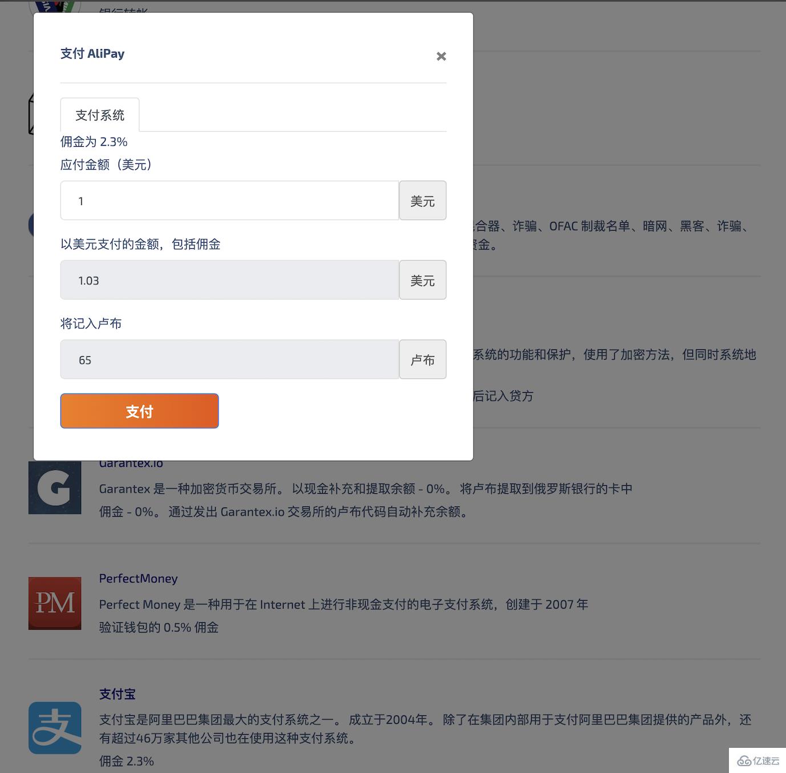Click the Alipay 支付宝 logo icon
786x773 pixels.
point(55,728)
